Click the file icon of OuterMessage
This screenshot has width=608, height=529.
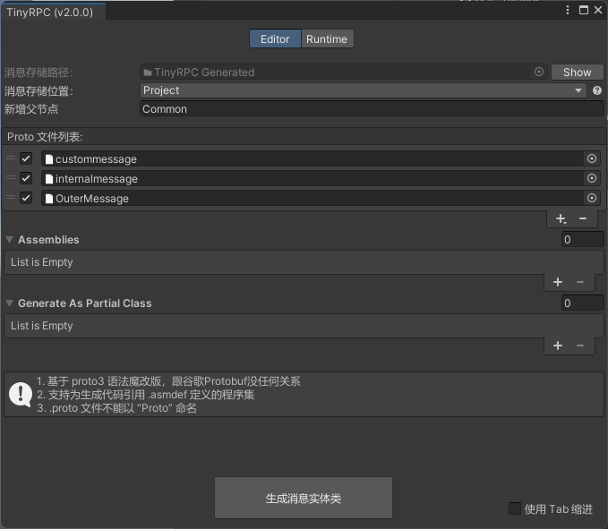pyautogui.click(x=49, y=199)
